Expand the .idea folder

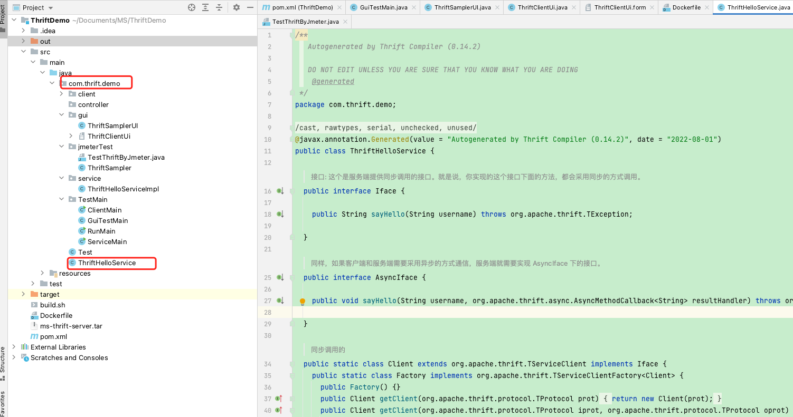click(23, 31)
